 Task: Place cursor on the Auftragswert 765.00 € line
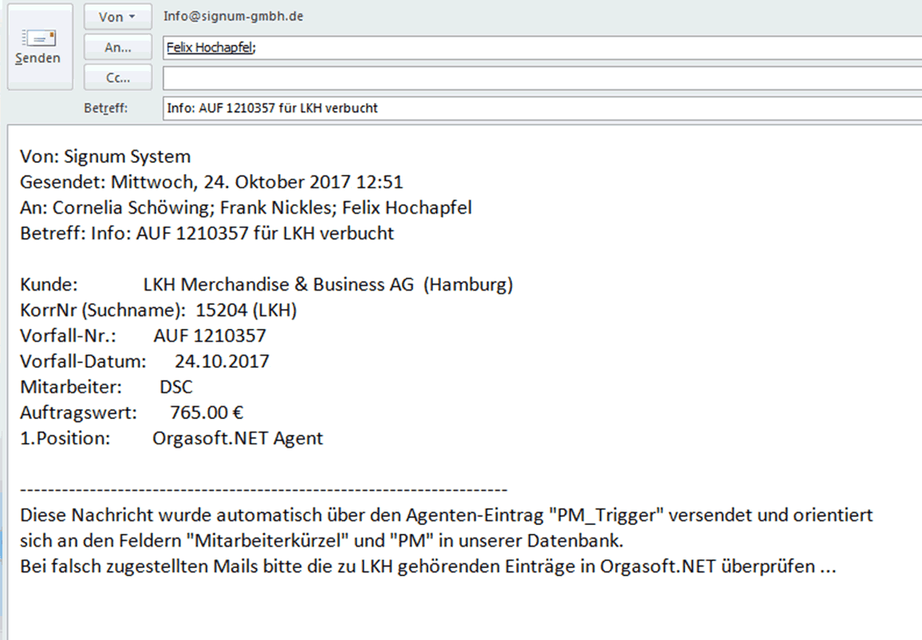pyautogui.click(x=132, y=412)
